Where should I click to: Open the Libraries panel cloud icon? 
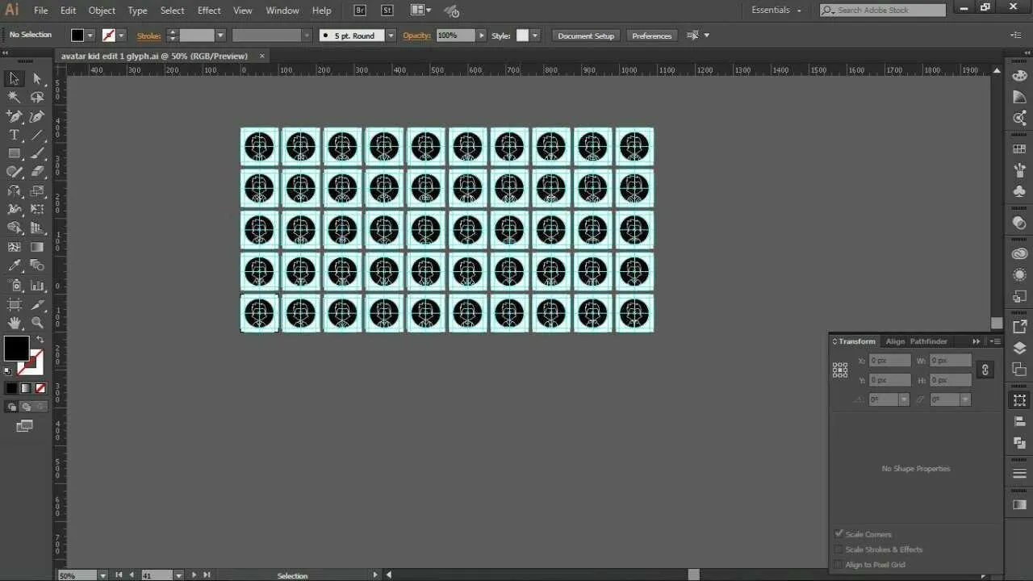(x=1019, y=253)
